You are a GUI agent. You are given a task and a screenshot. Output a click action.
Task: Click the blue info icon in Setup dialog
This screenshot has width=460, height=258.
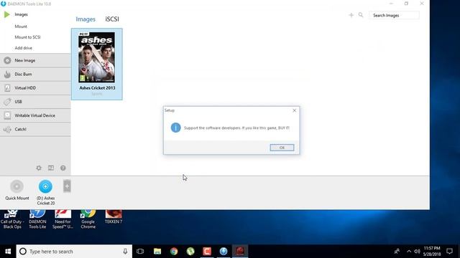click(x=175, y=128)
